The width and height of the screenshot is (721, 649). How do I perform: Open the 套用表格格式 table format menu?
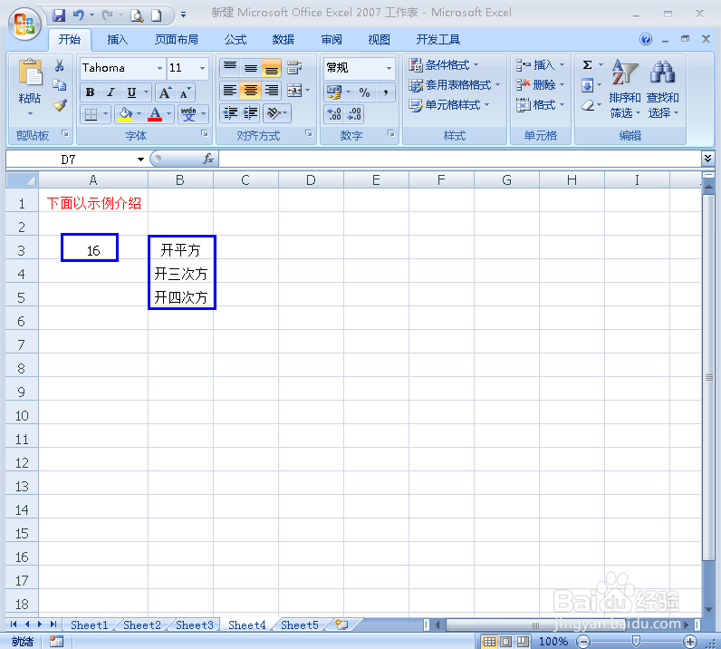[455, 85]
